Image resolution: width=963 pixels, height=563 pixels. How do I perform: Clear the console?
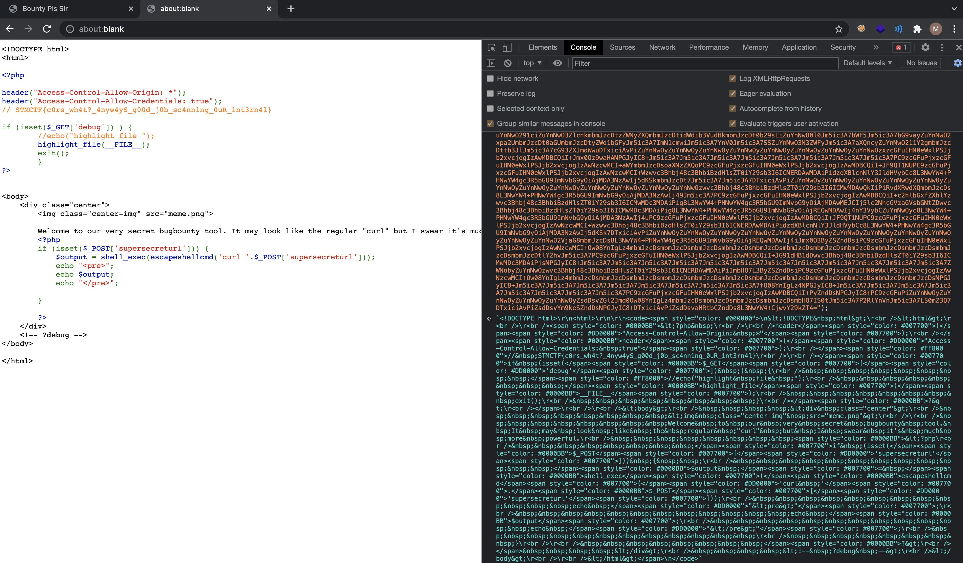tap(507, 63)
